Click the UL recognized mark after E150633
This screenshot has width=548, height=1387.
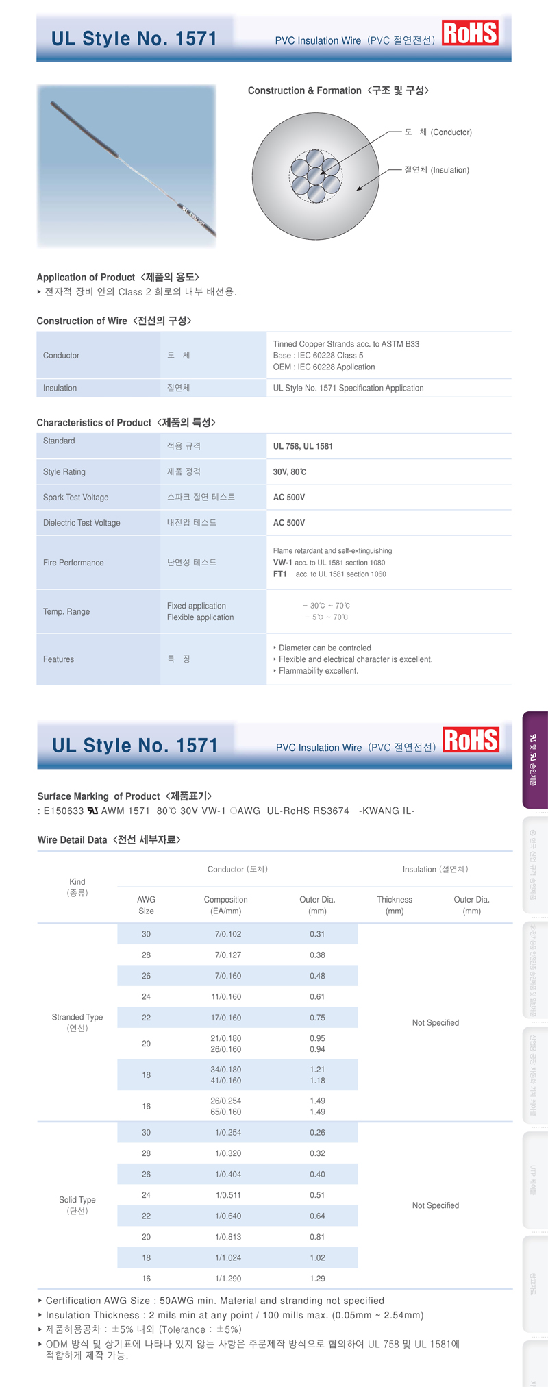click(x=92, y=811)
